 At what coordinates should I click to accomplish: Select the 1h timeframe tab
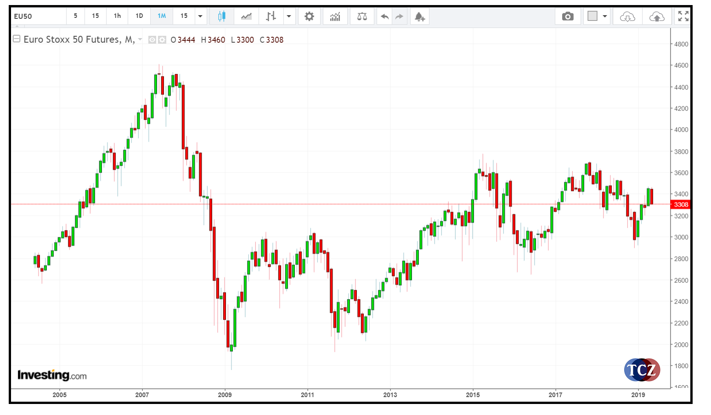(x=117, y=16)
